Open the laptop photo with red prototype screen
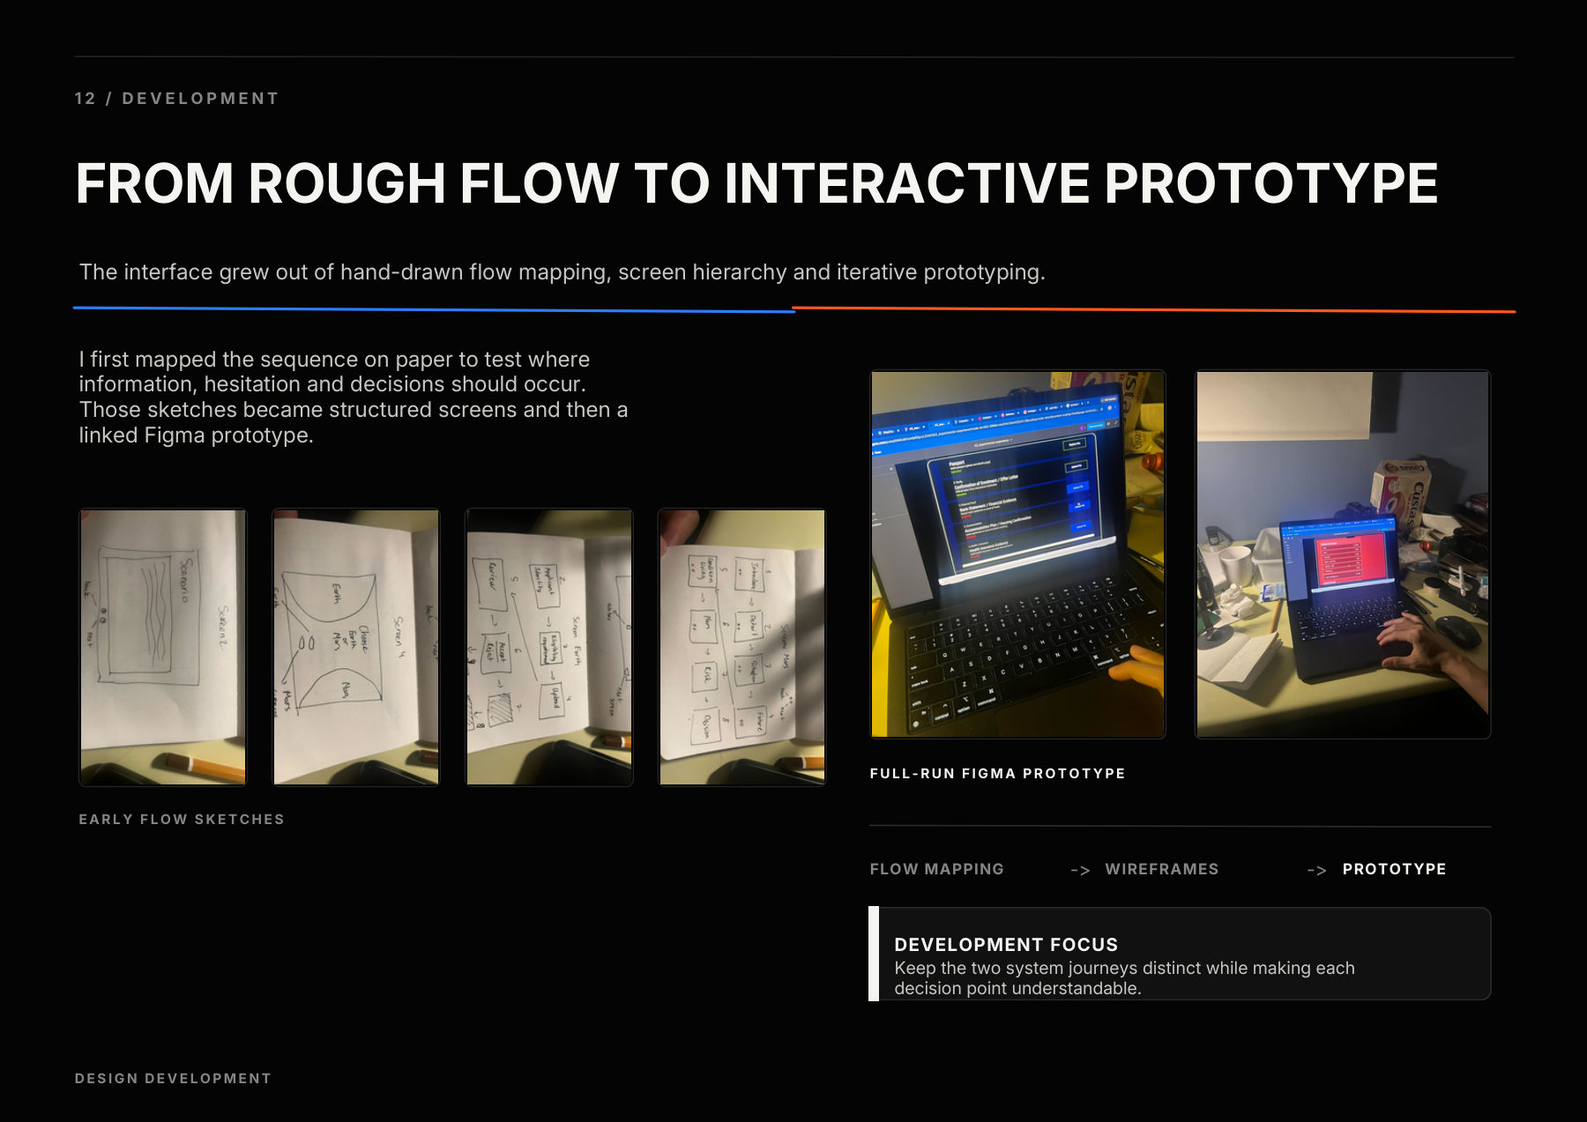The height and width of the screenshot is (1122, 1587). [x=1343, y=554]
